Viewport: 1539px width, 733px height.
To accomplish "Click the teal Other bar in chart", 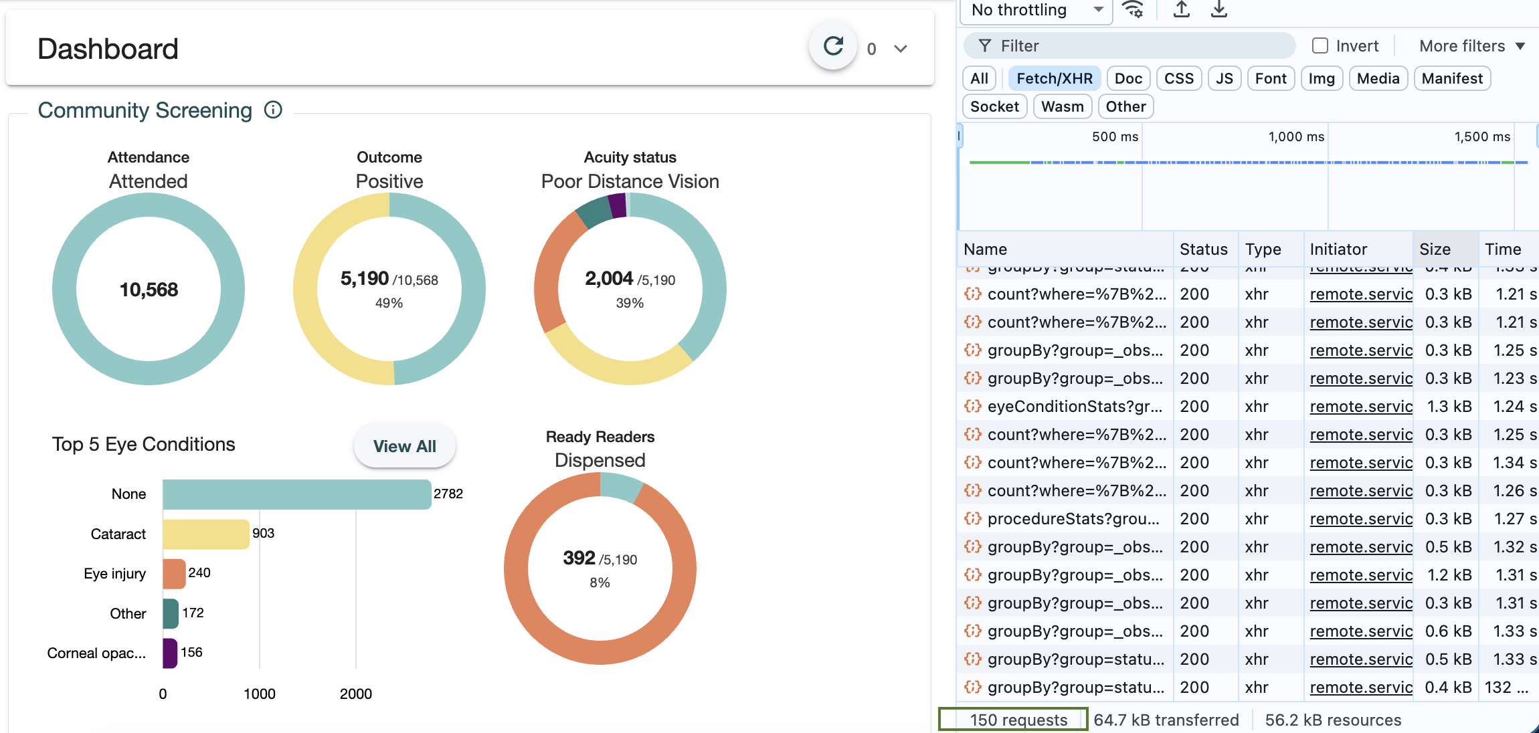I will [x=171, y=614].
